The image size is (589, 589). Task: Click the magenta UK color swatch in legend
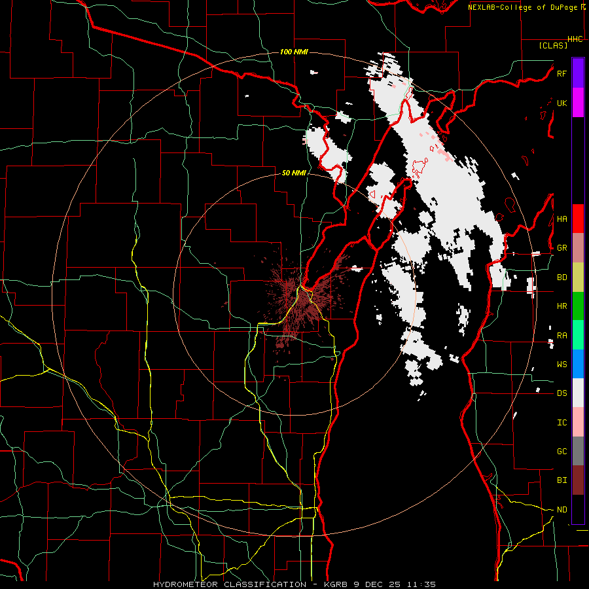(x=578, y=103)
